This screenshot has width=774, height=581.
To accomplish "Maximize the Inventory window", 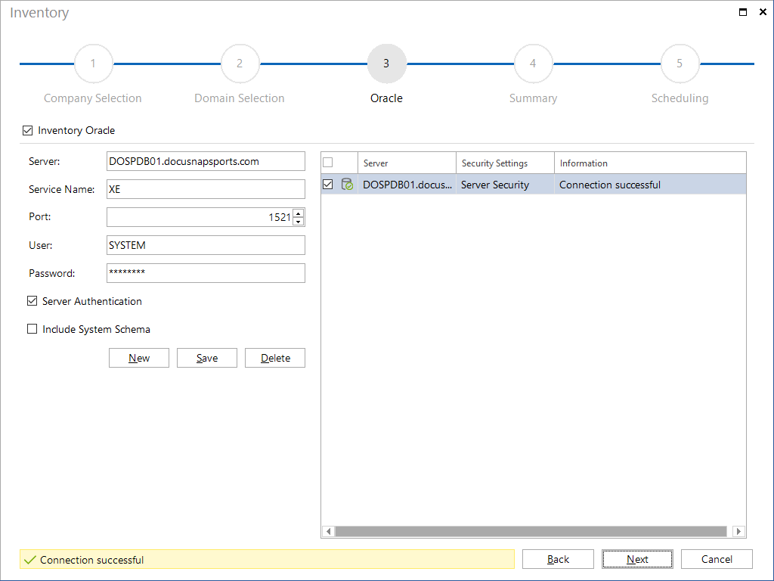I will (x=742, y=12).
